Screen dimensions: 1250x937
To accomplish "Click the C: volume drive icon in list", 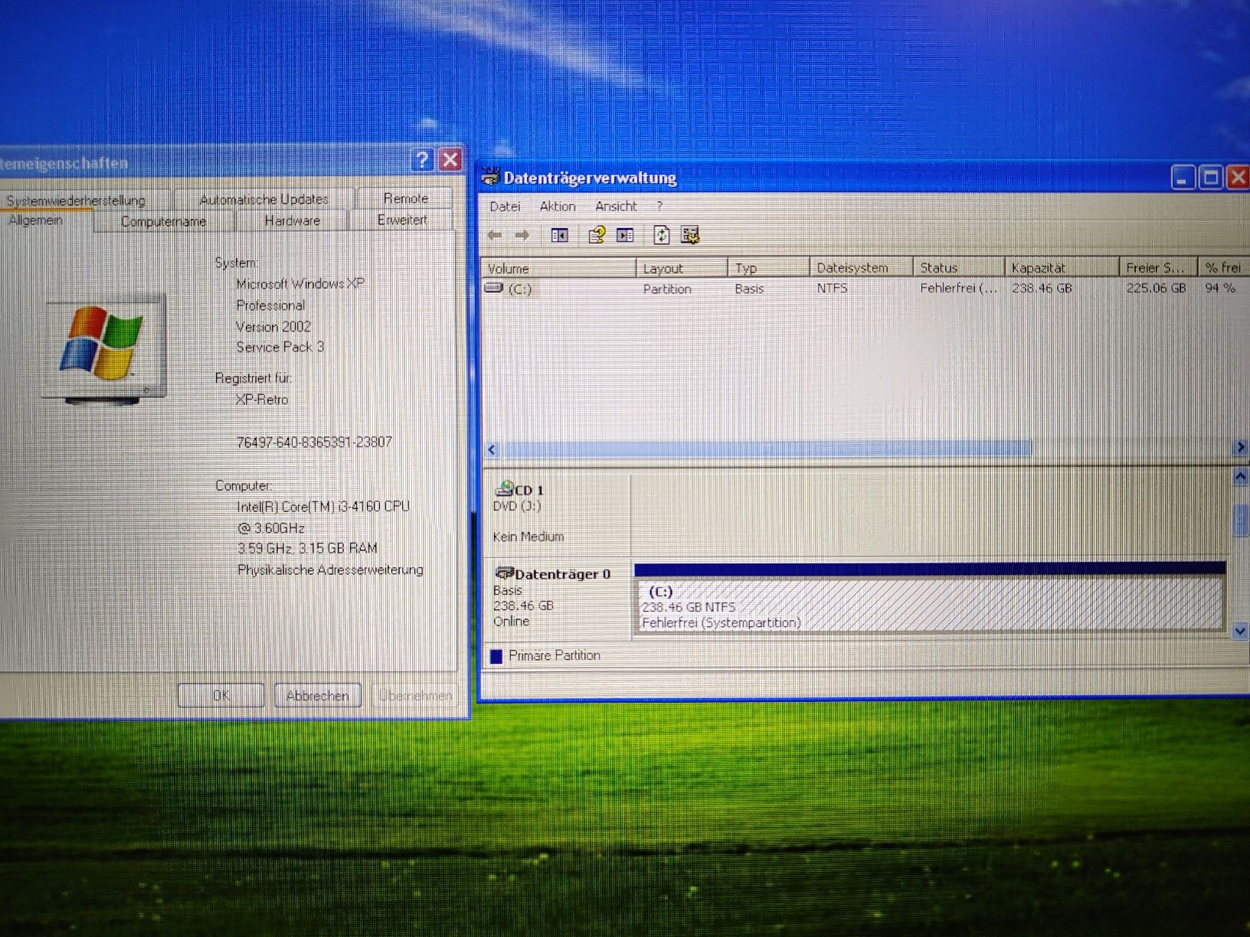I will (494, 288).
